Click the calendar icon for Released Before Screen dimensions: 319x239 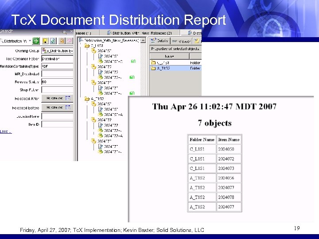point(68,107)
